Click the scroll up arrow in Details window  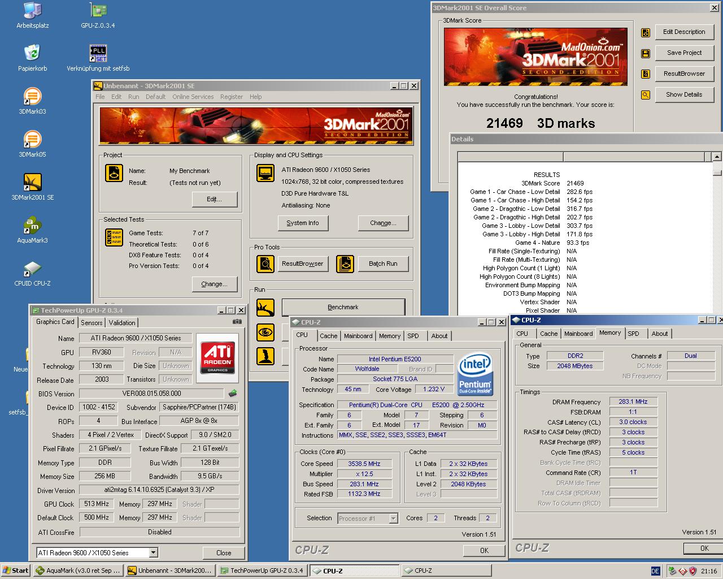(717, 157)
